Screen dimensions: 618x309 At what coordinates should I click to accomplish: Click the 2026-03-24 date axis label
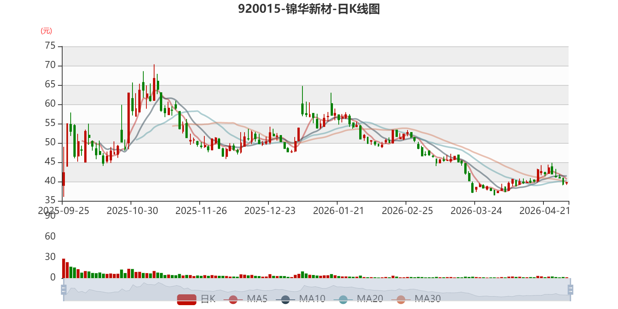coord(476,211)
